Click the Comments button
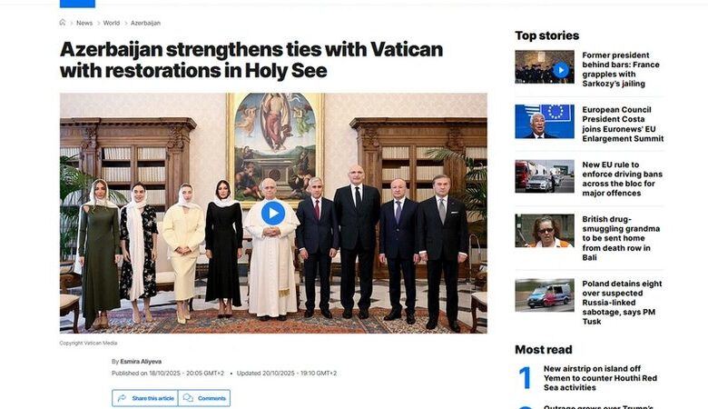 204,398
